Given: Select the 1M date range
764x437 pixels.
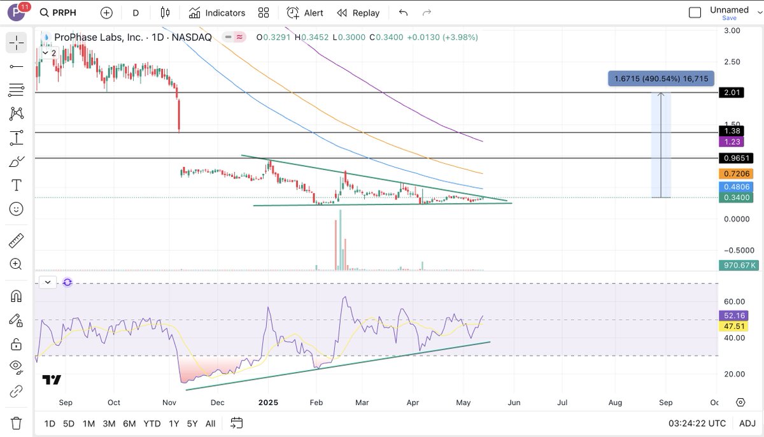Looking at the screenshot, I should (89, 423).
